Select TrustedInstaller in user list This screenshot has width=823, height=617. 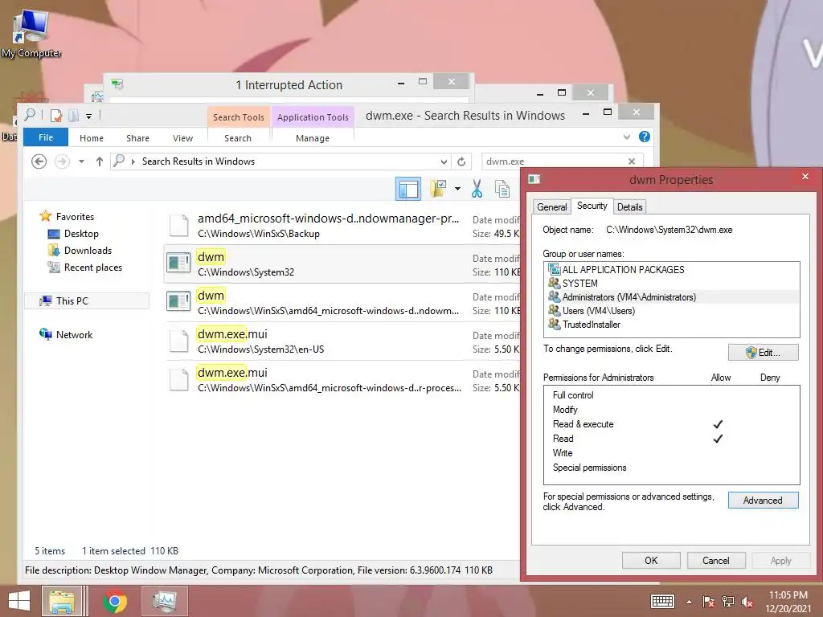(x=672, y=325)
